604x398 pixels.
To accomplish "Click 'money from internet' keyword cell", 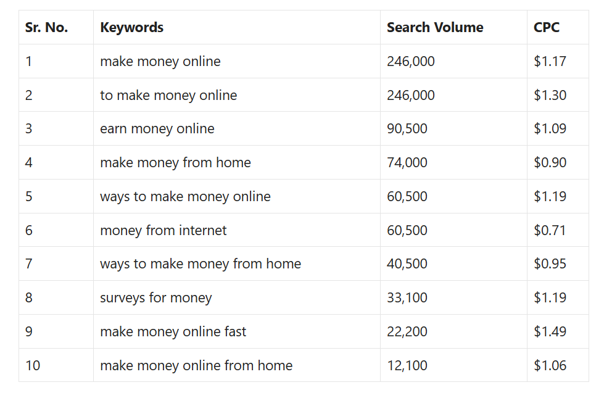I will click(x=163, y=230).
